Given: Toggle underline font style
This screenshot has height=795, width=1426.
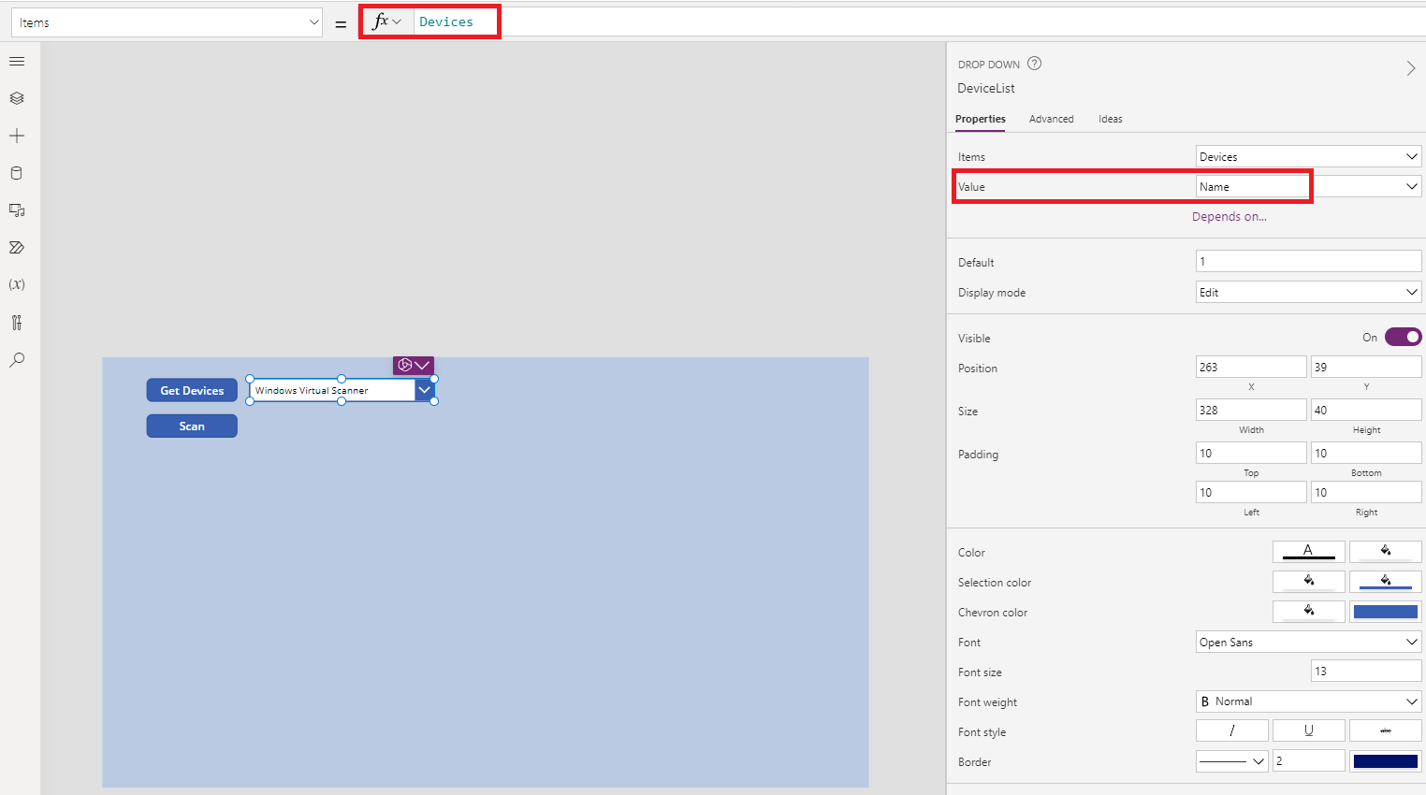Looking at the screenshot, I should [x=1308, y=730].
